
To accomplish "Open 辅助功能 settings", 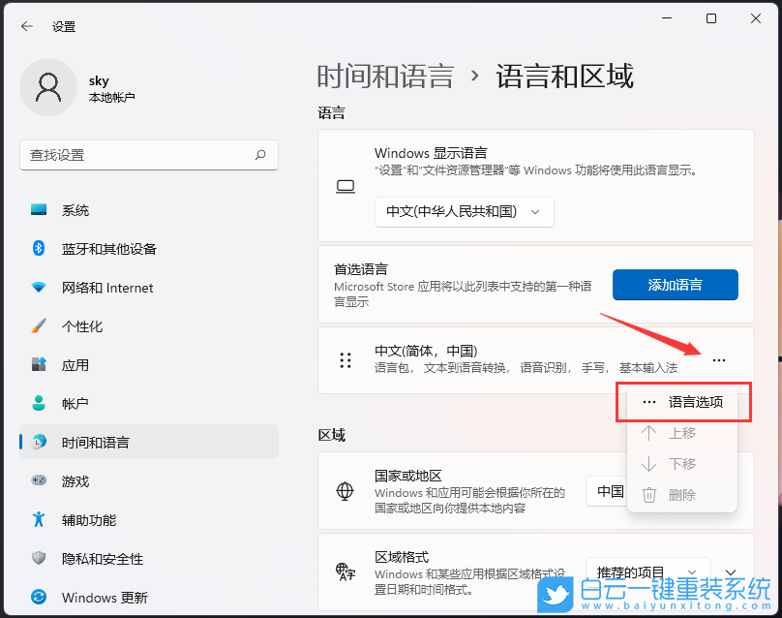I will pyautogui.click(x=88, y=520).
